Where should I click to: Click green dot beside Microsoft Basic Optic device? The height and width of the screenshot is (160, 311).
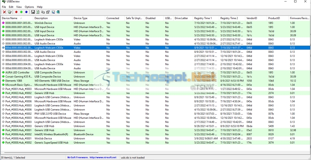(x=3, y=85)
